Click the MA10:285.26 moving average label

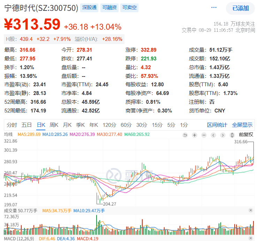(x=55, y=134)
